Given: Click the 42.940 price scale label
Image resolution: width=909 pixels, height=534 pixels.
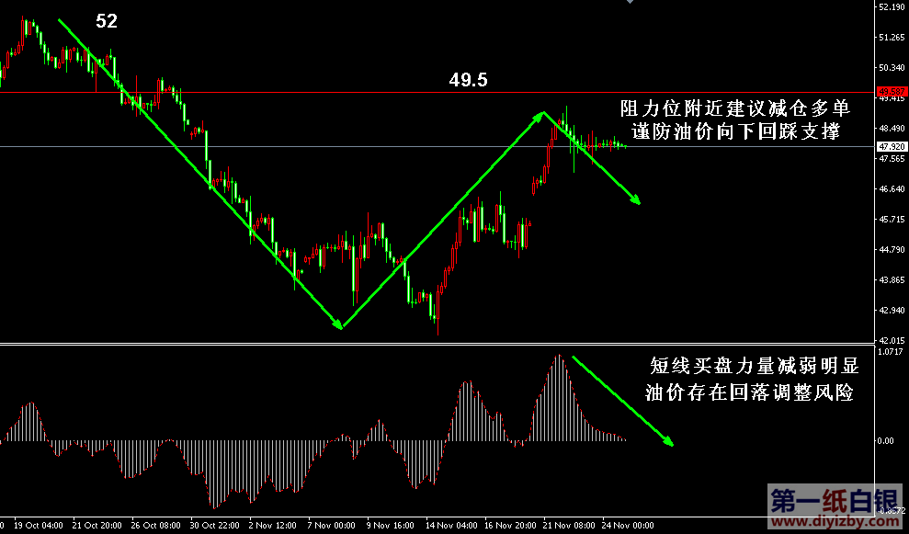Looking at the screenshot, I should [889, 310].
